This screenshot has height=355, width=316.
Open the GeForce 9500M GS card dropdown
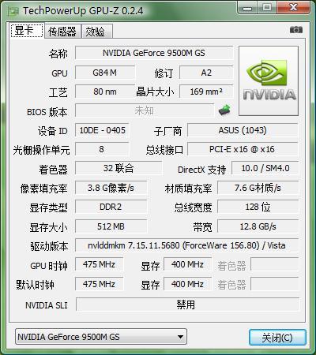coord(101,337)
